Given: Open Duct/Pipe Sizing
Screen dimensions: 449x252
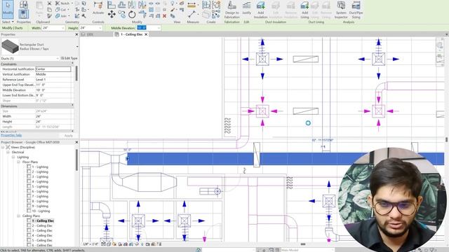Looking at the screenshot, I should coord(356,9).
